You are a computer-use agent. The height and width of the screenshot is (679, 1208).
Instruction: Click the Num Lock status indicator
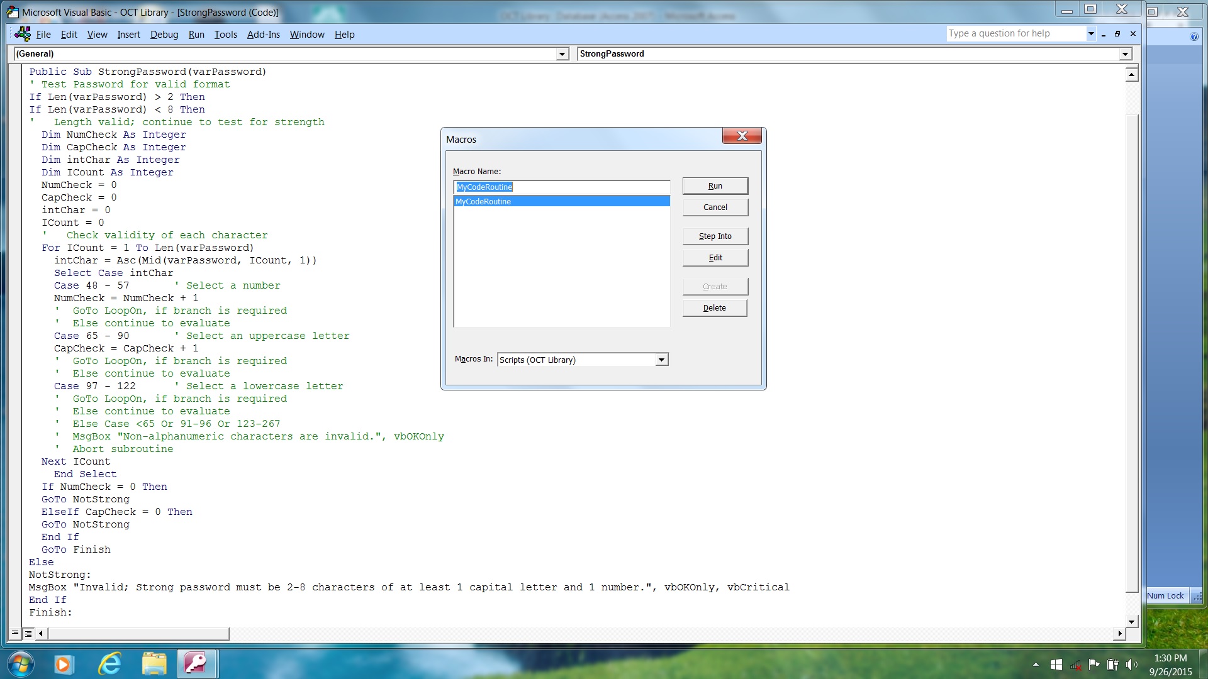pyautogui.click(x=1165, y=596)
